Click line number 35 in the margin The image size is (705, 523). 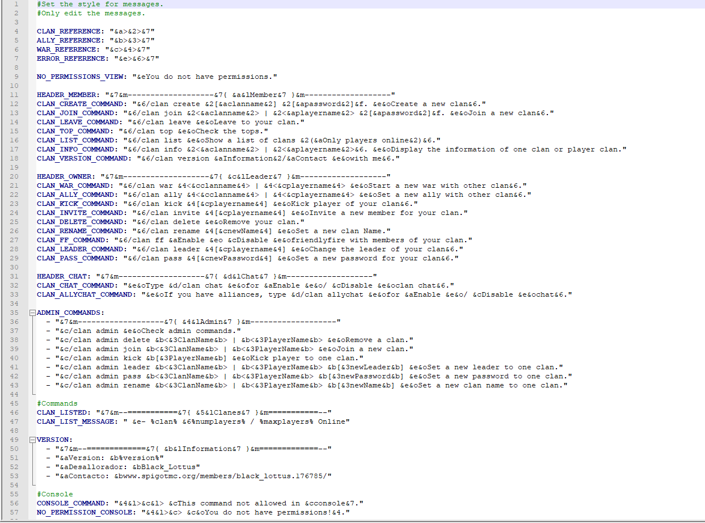(x=15, y=313)
